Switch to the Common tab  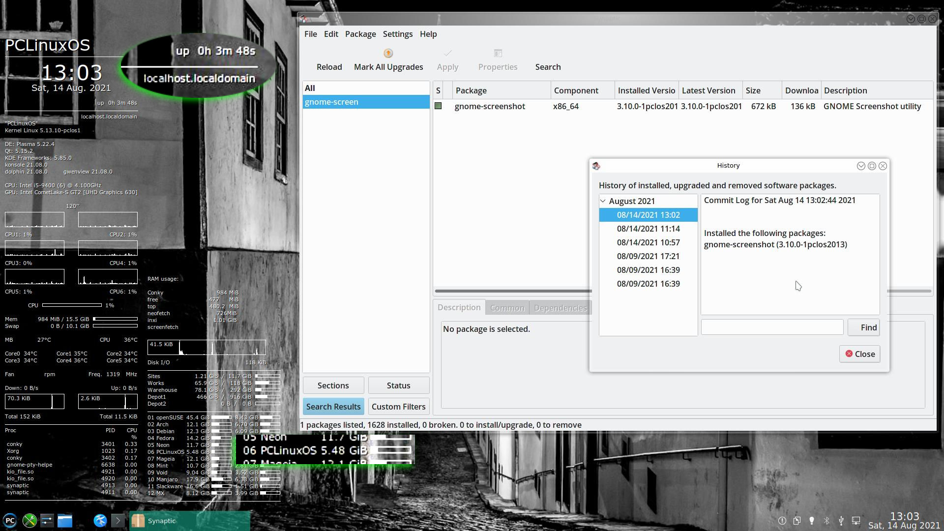[x=507, y=308]
